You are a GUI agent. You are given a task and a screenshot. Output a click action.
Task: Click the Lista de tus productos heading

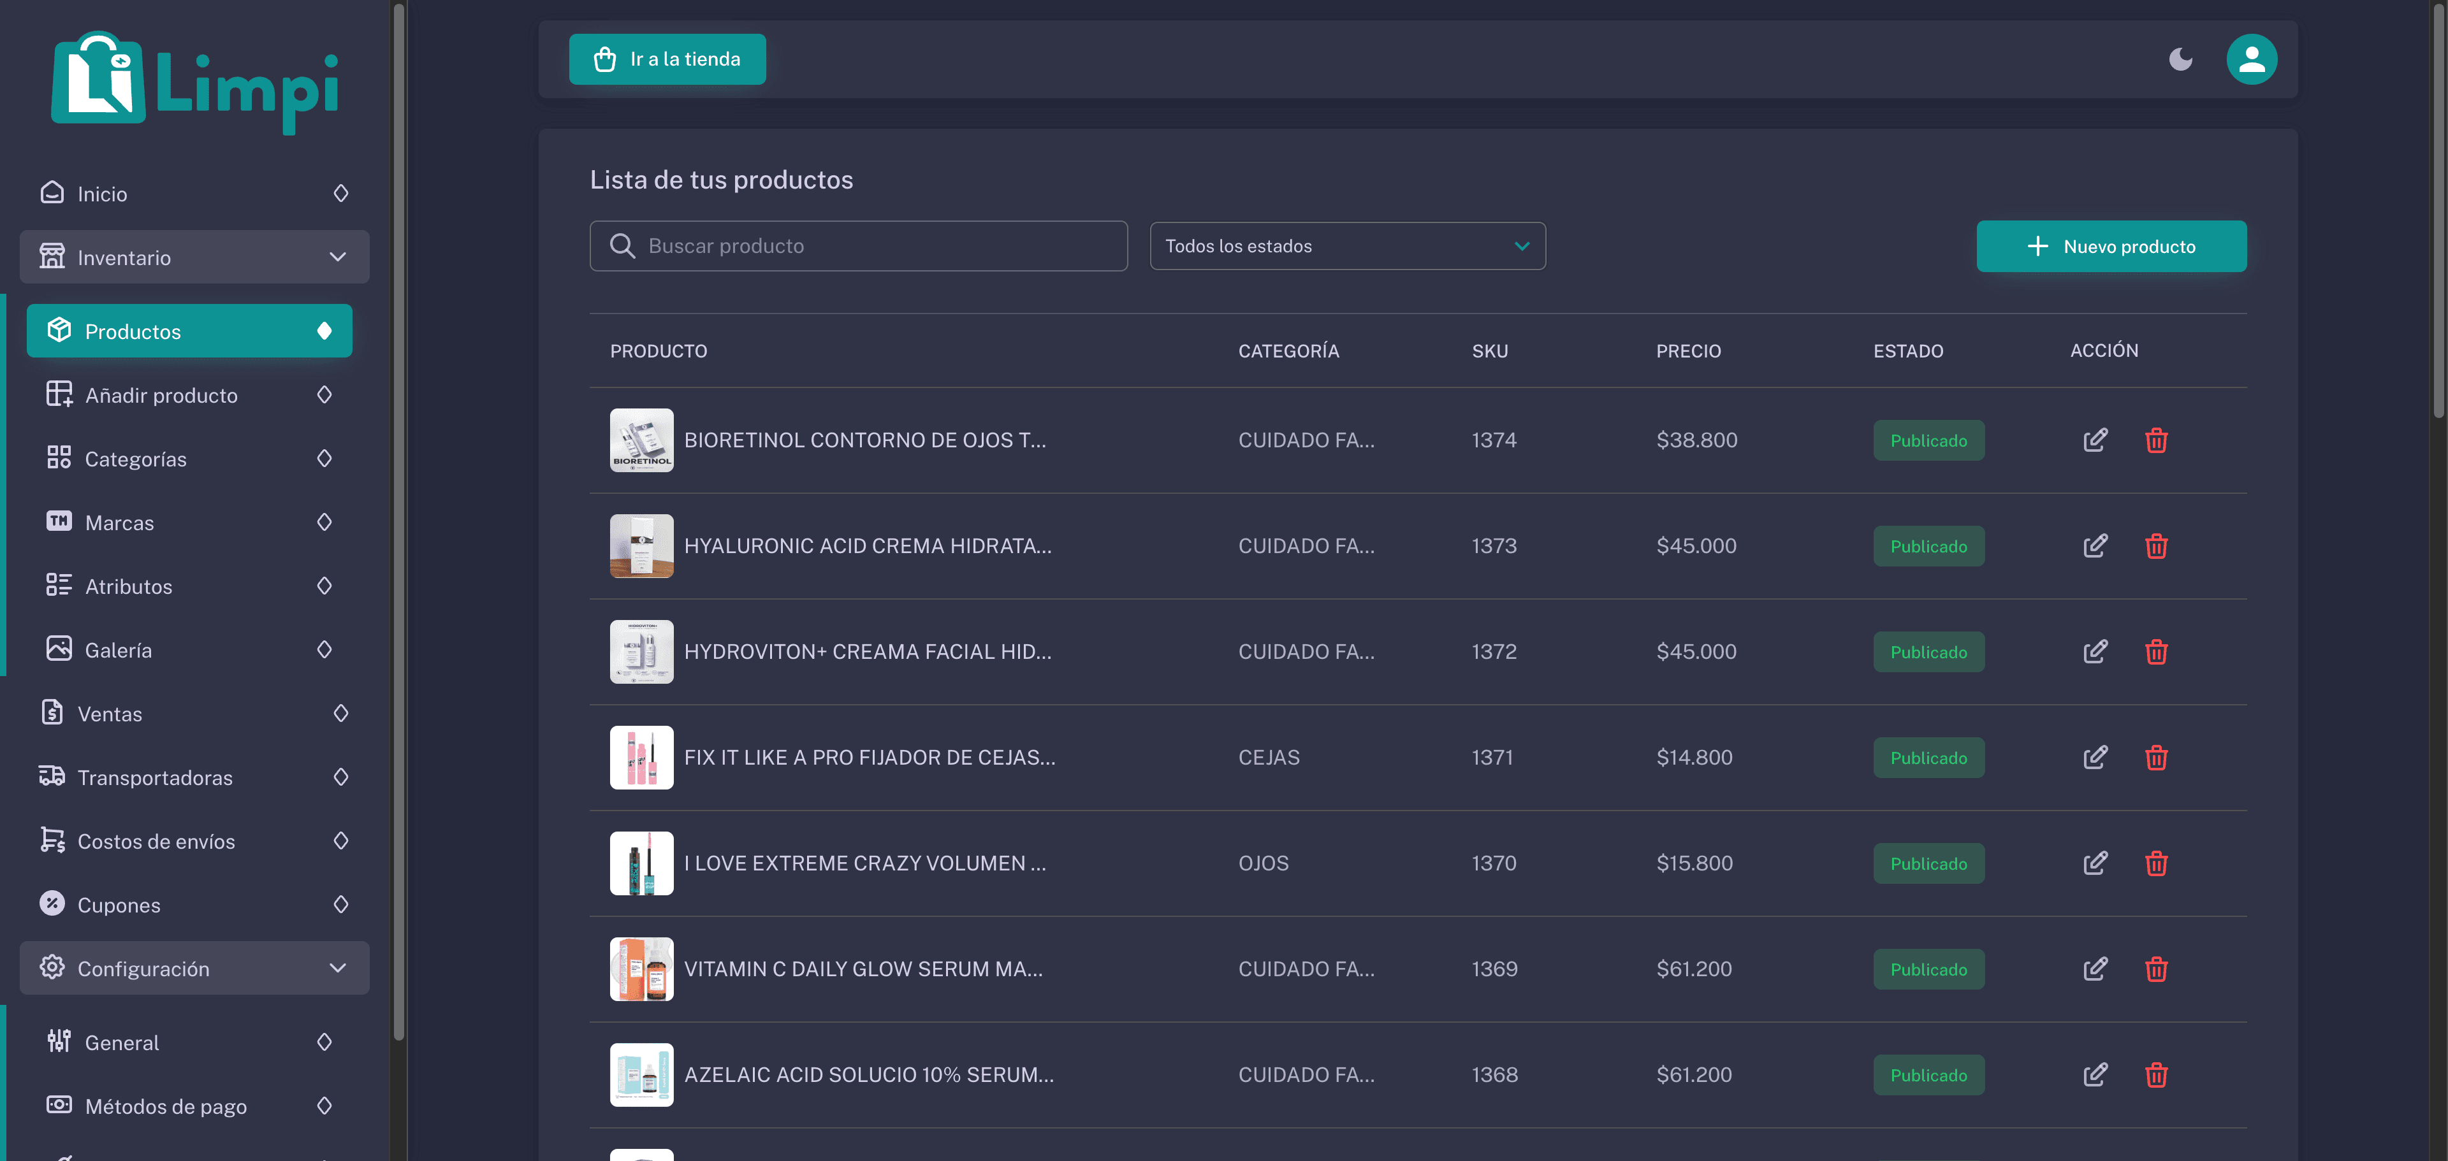[x=721, y=180]
